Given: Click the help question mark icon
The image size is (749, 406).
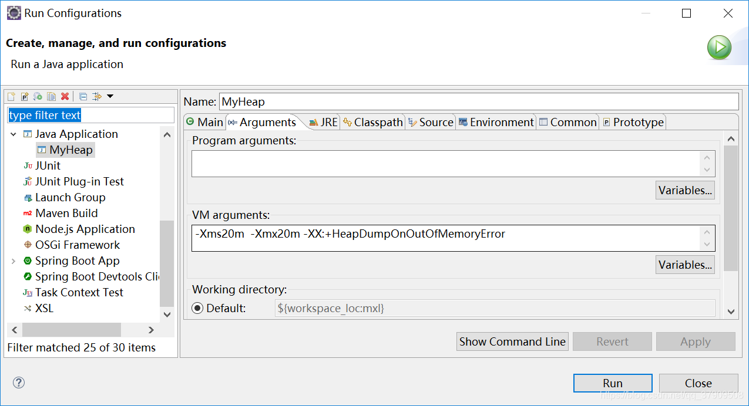Looking at the screenshot, I should (19, 383).
